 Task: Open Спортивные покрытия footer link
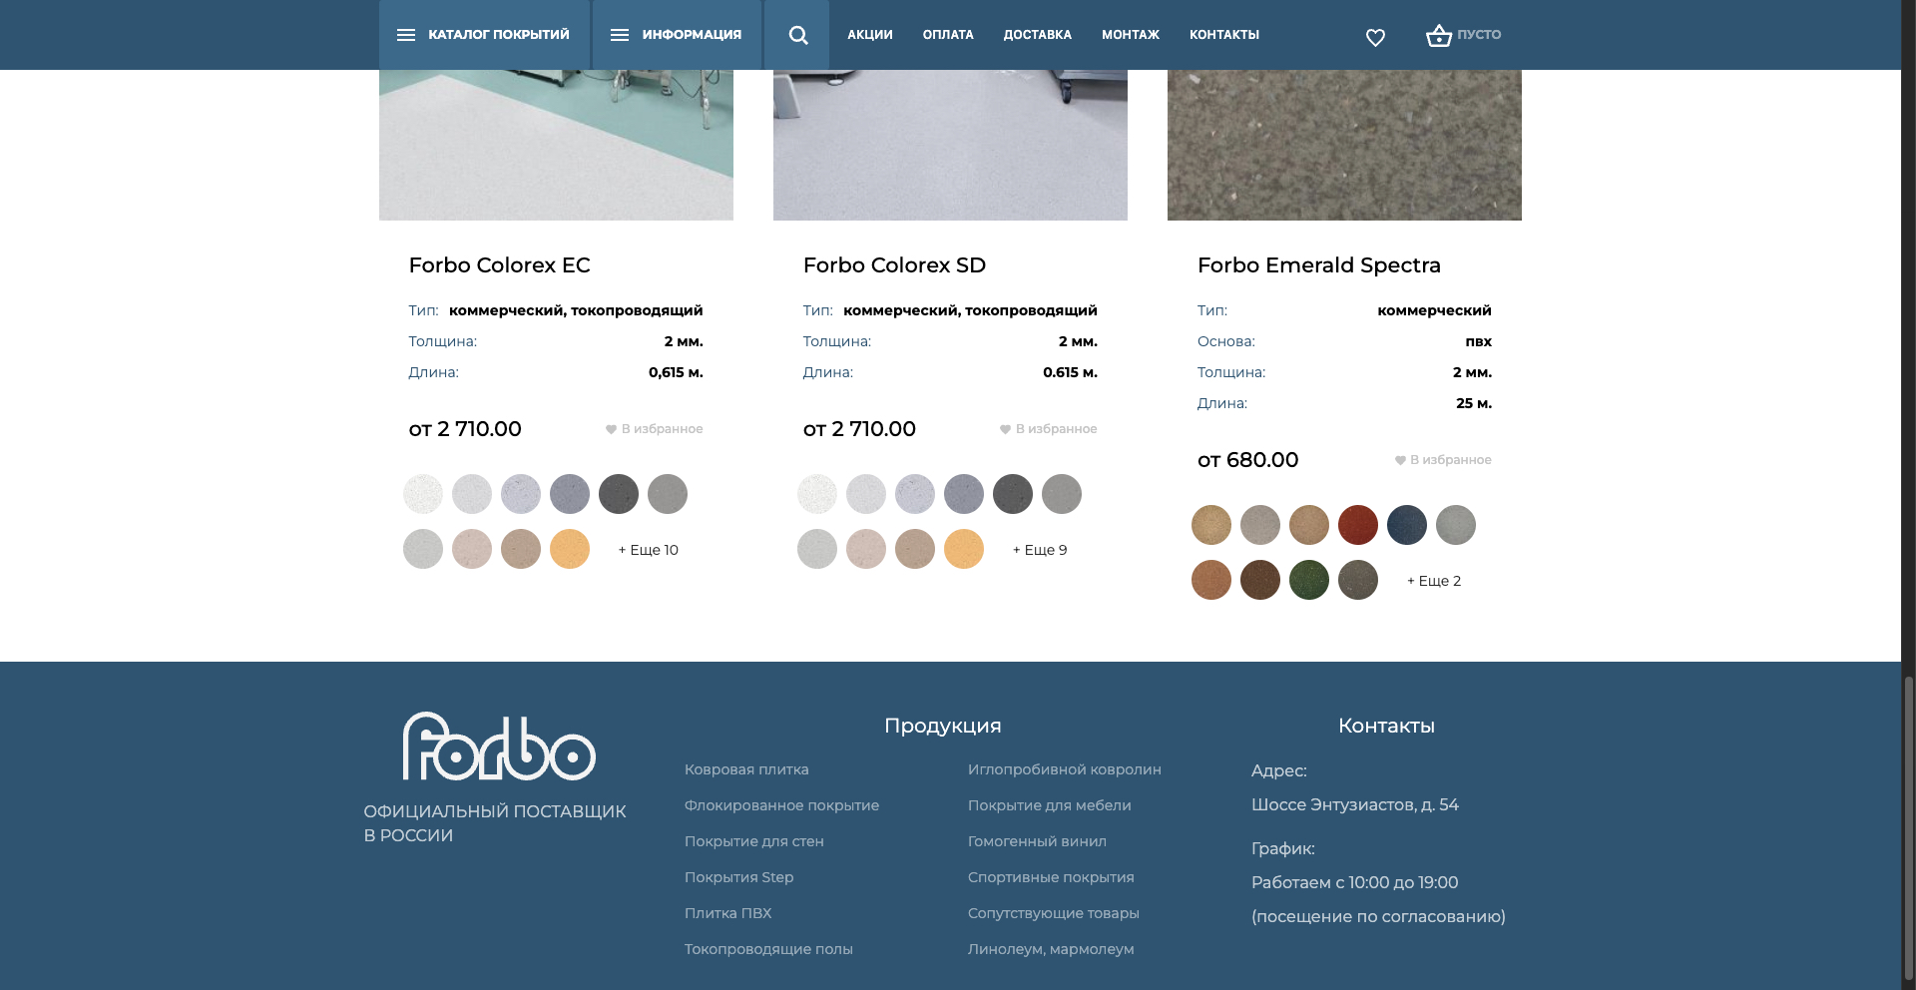[1051, 877]
